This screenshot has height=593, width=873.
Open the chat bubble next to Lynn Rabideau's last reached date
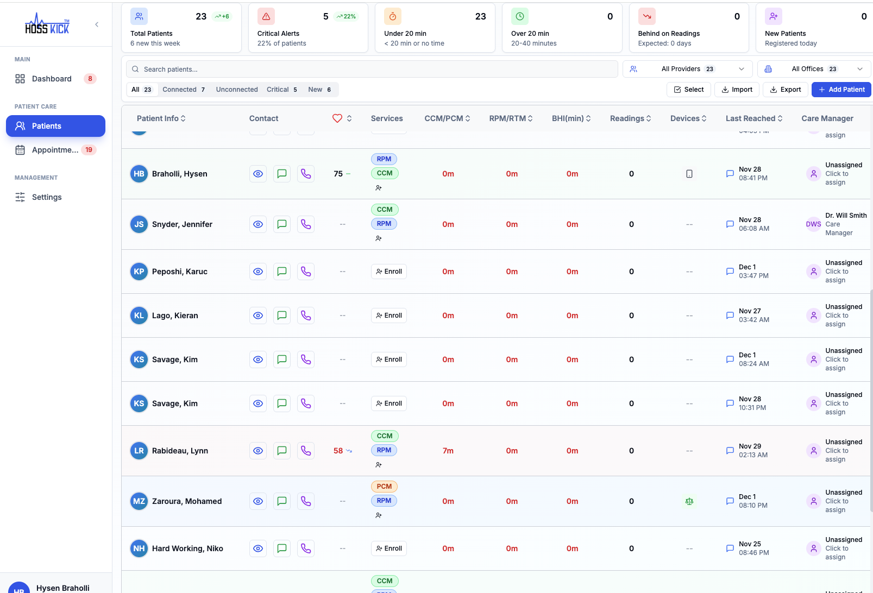point(730,450)
